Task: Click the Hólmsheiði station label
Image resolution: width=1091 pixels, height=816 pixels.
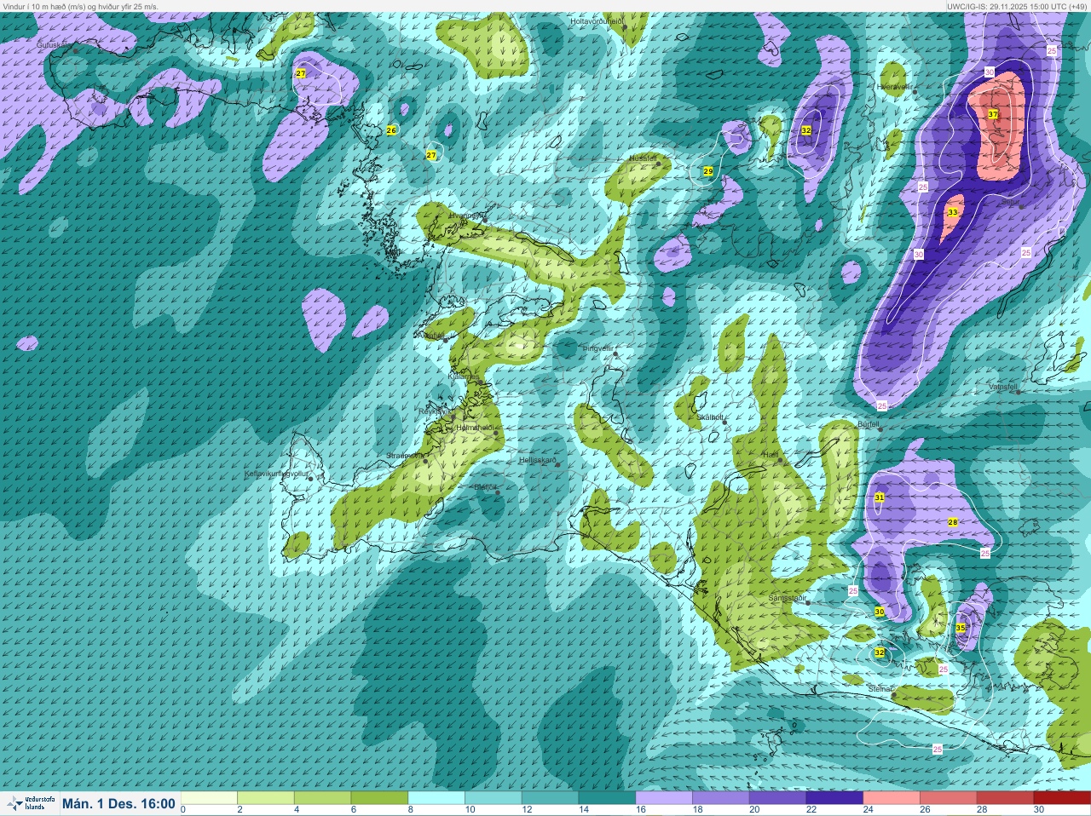Action: click(x=476, y=428)
